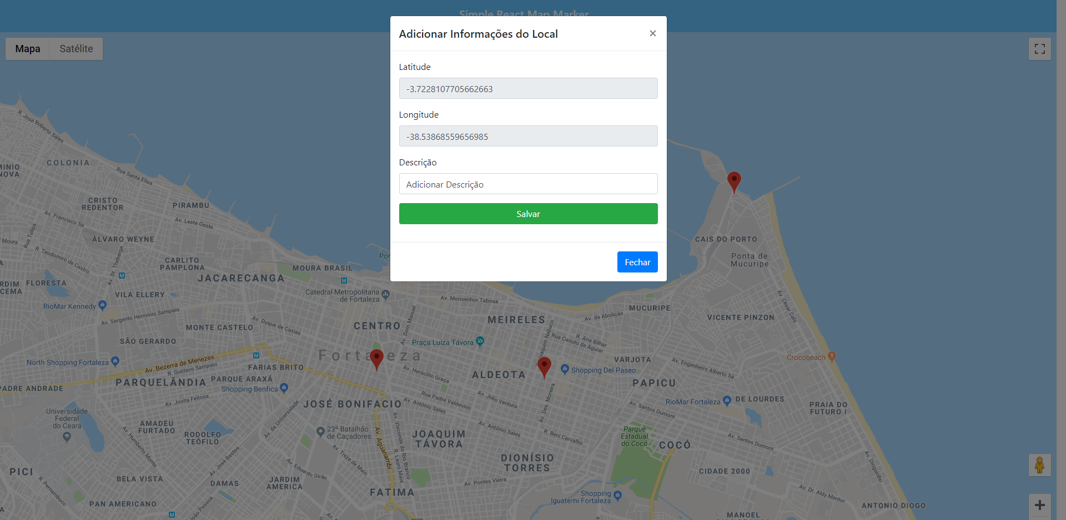This screenshot has width=1066, height=520.
Task: Click the Parque Estadual do Cocó label
Action: pyautogui.click(x=634, y=436)
